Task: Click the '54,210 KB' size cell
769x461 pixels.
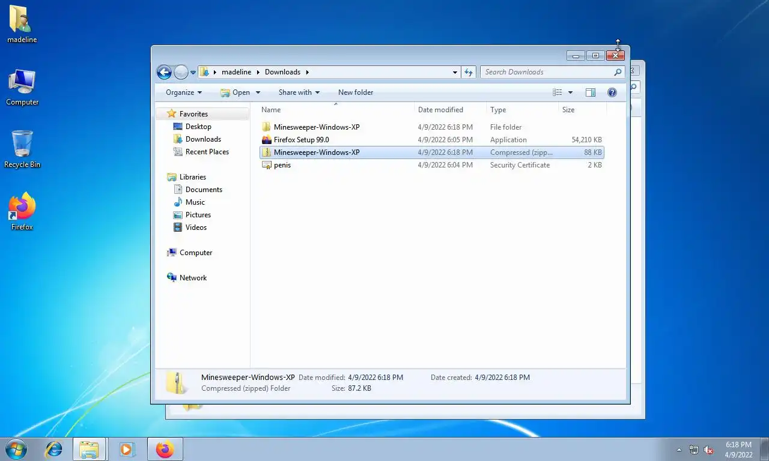Action: point(586,140)
